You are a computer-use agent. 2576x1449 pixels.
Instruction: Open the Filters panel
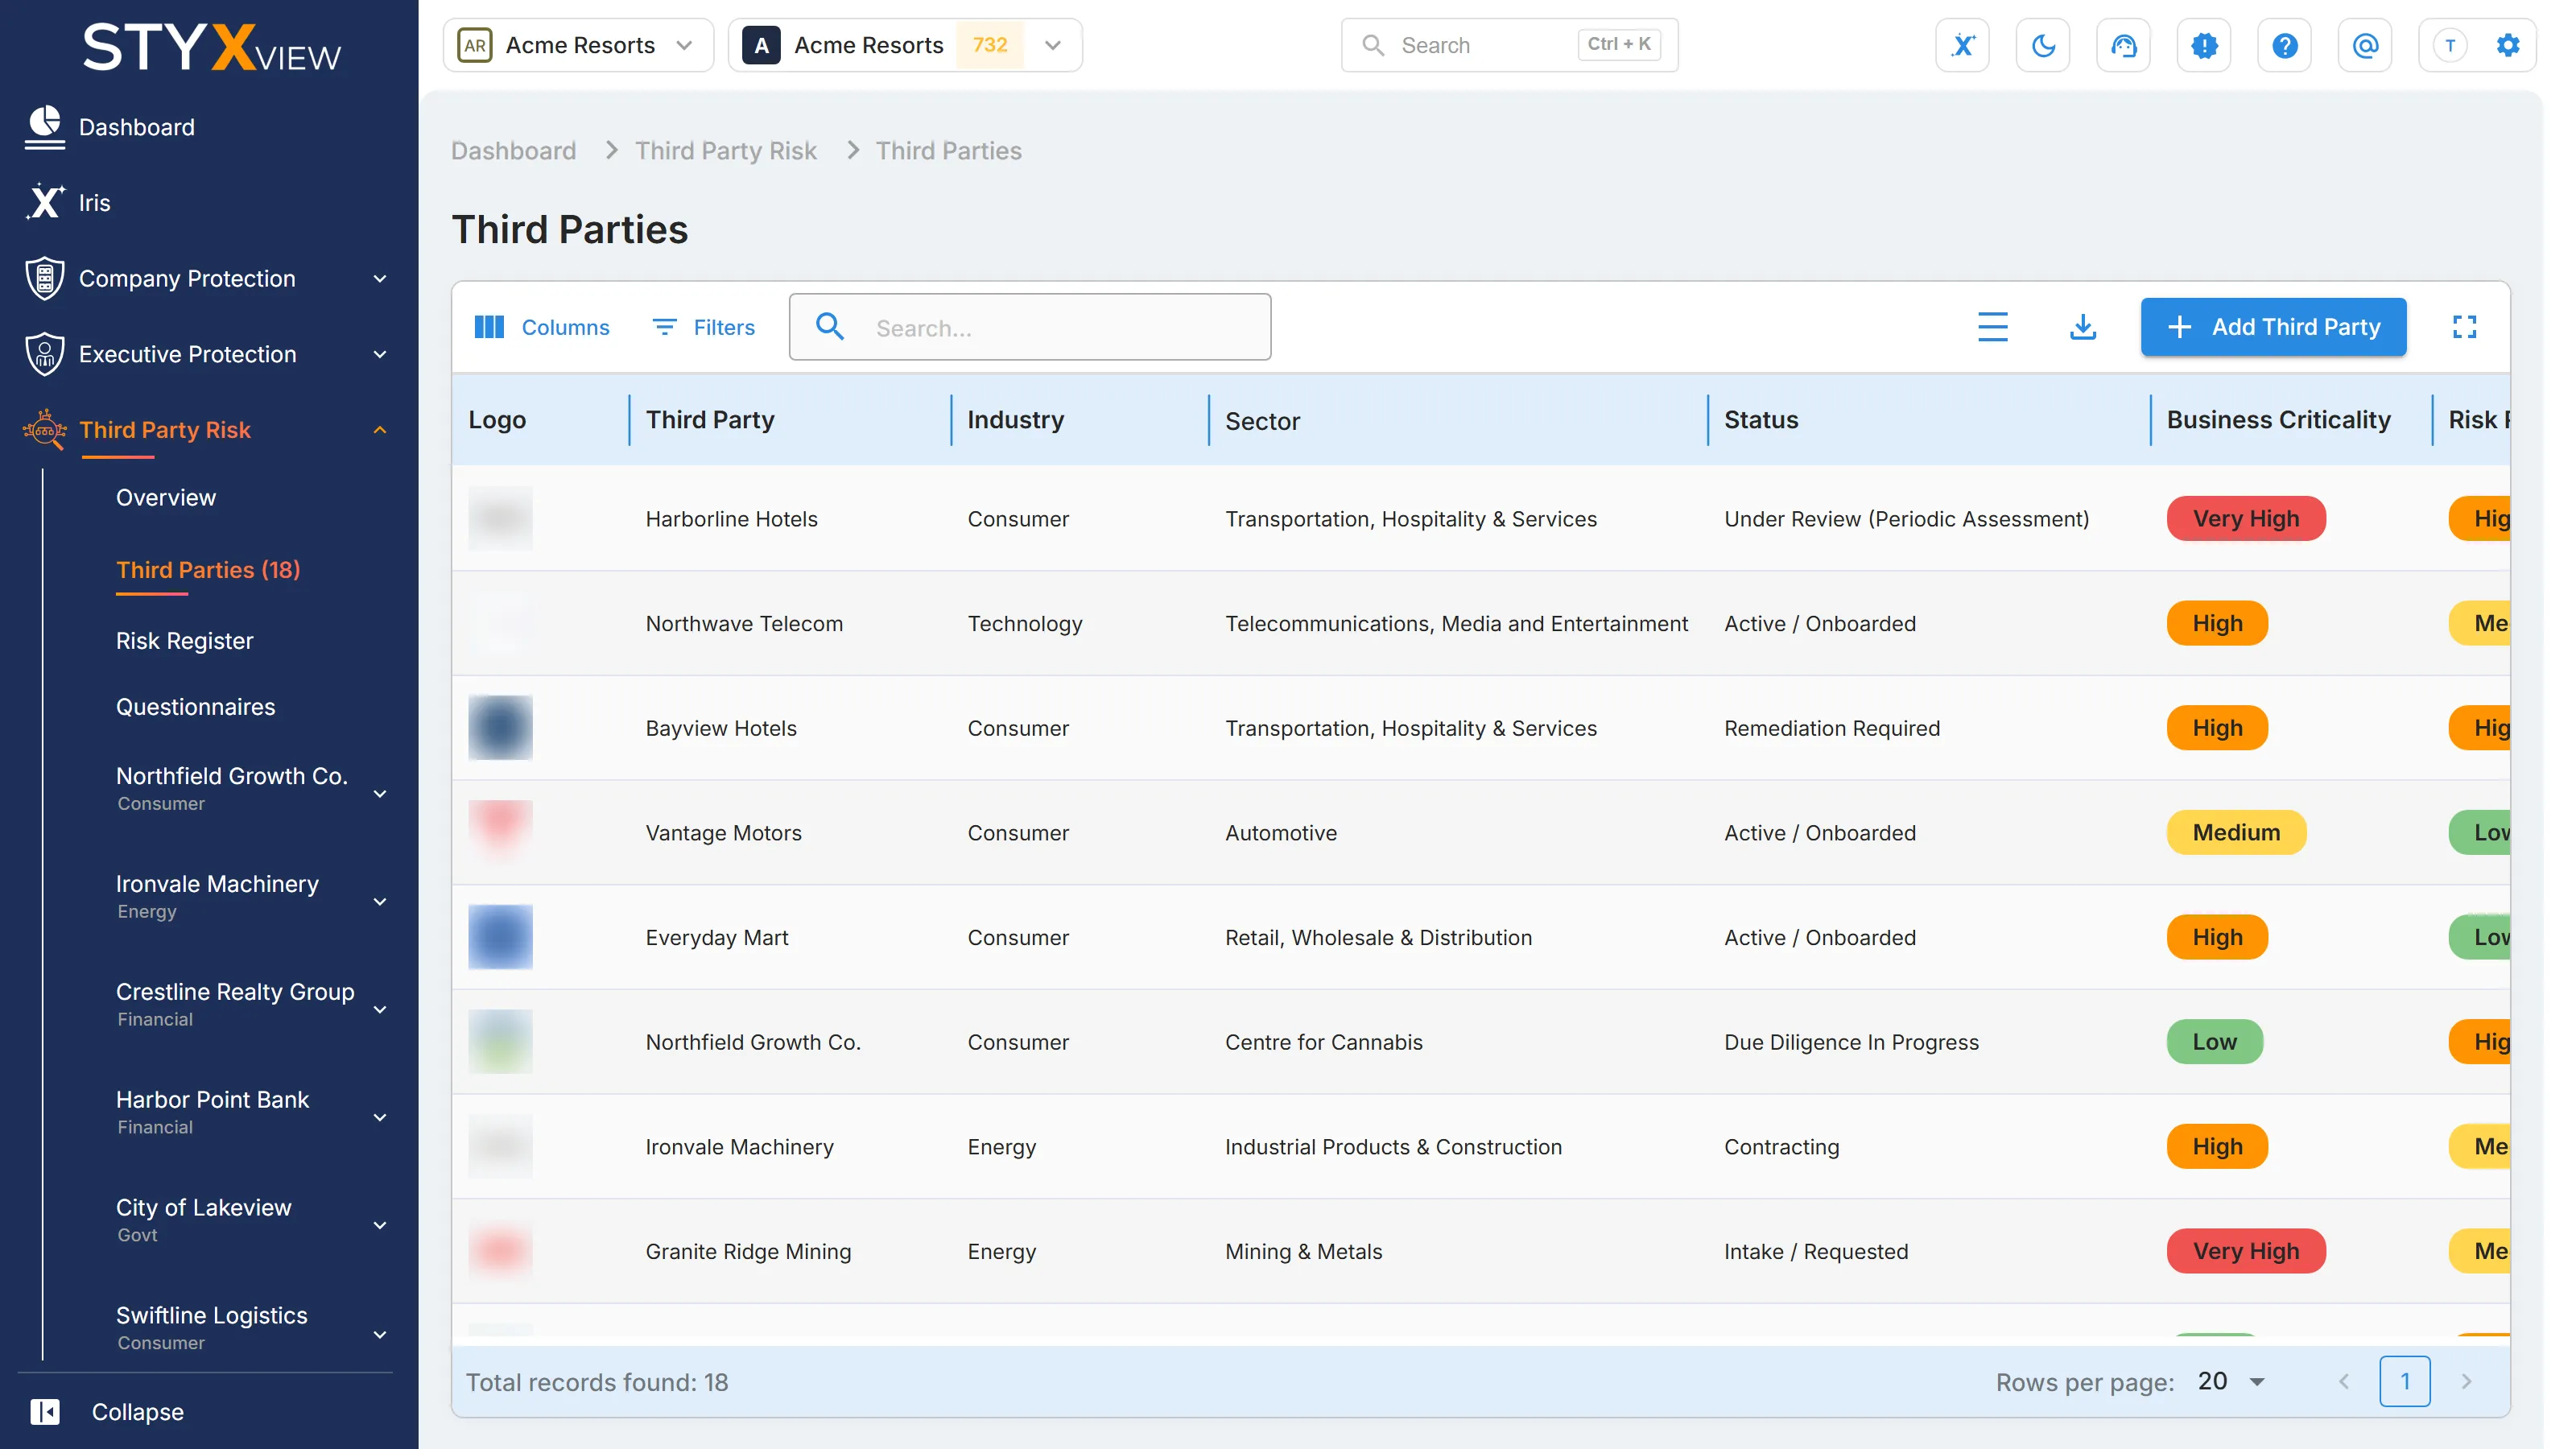pos(704,327)
